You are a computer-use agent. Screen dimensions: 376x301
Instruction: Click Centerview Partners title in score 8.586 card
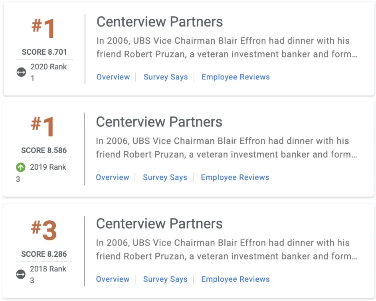click(159, 122)
